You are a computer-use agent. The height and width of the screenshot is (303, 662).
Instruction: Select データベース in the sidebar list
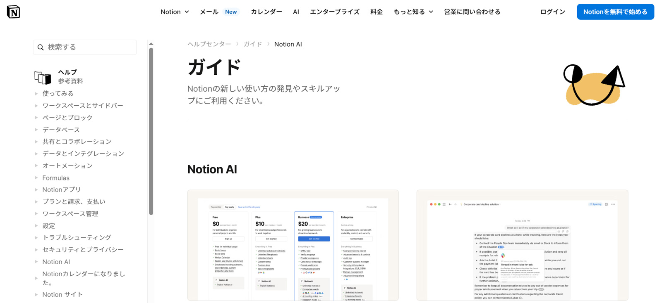(61, 130)
